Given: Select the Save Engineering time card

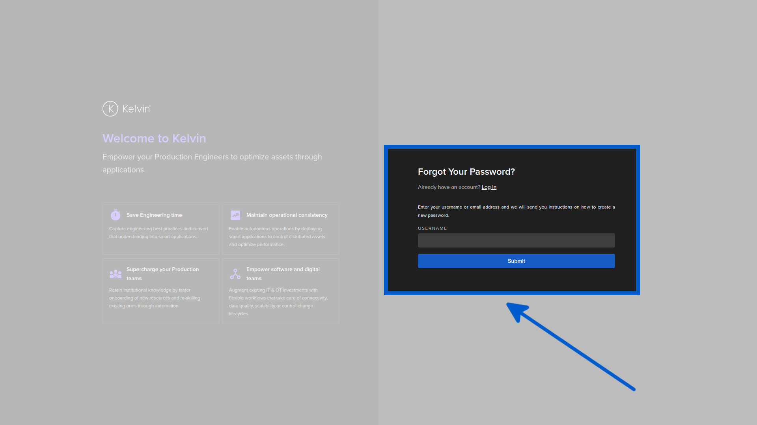Looking at the screenshot, I should coord(160,228).
